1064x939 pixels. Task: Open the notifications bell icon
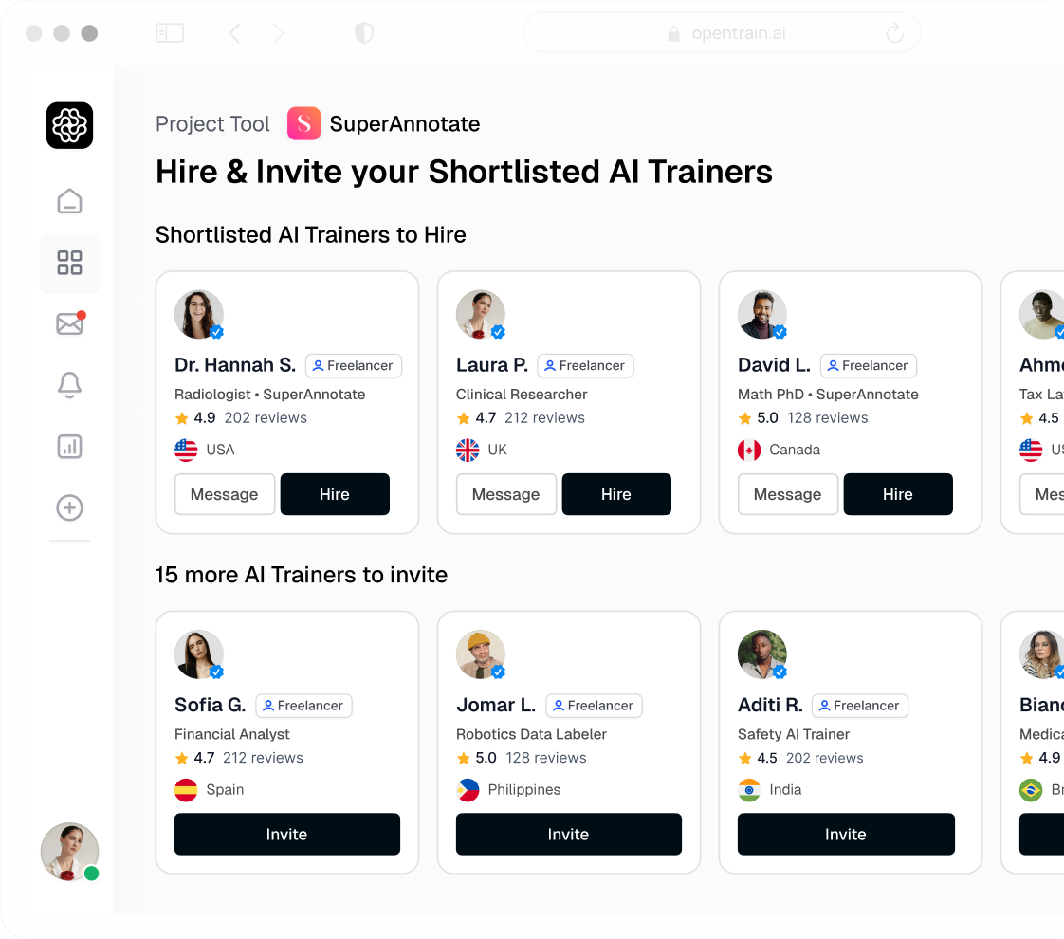(x=69, y=385)
